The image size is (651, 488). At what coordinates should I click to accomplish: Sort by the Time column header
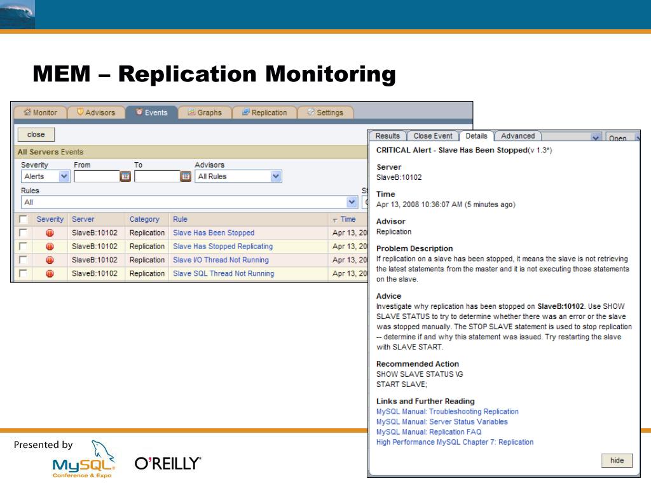click(x=348, y=219)
